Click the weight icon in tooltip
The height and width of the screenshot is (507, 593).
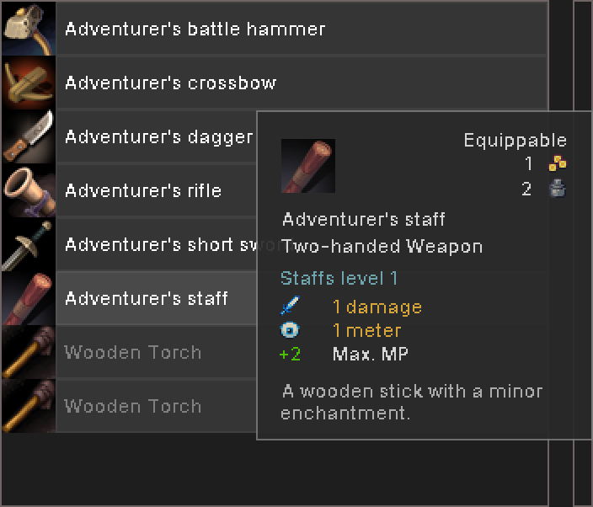[558, 189]
